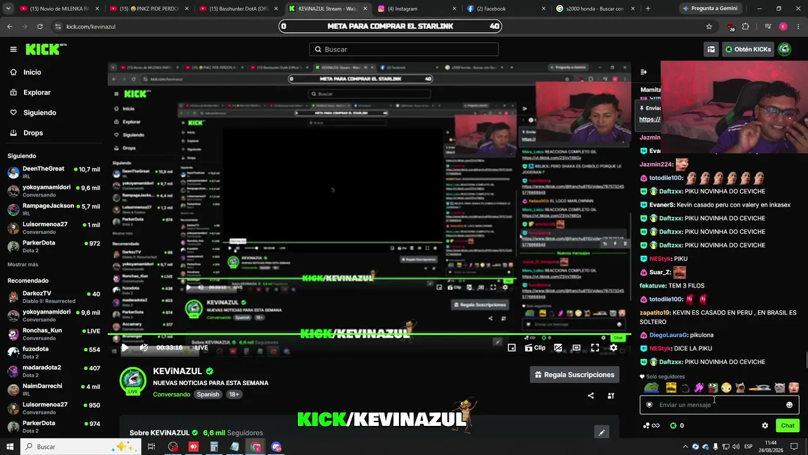Reload the page

click(40, 27)
